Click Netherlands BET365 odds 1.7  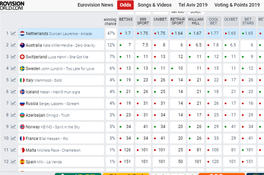(126, 33)
